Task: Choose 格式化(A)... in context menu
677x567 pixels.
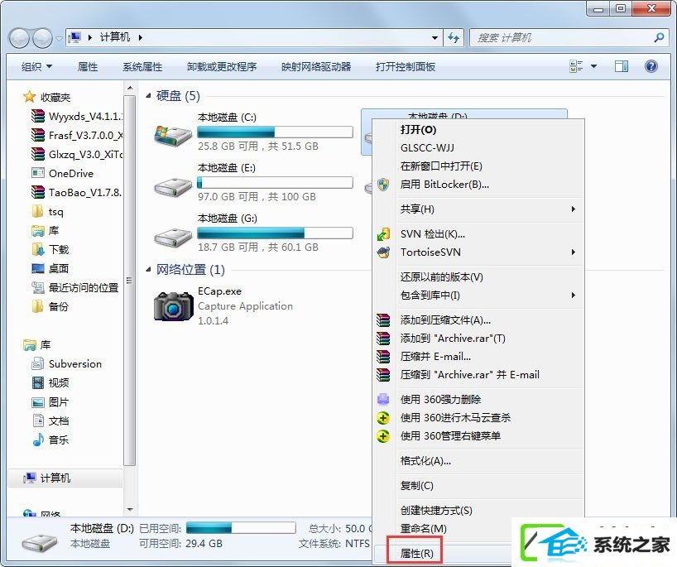Action: (x=478, y=461)
